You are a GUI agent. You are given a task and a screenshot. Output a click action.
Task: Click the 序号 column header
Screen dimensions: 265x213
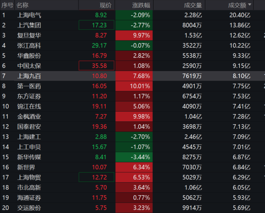click(8, 5)
